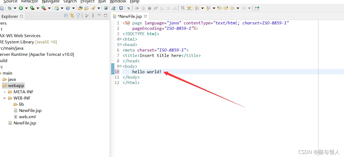The height and width of the screenshot is (157, 344).
Task: Click Collapse All in Explorer panel
Action: tap(66, 16)
